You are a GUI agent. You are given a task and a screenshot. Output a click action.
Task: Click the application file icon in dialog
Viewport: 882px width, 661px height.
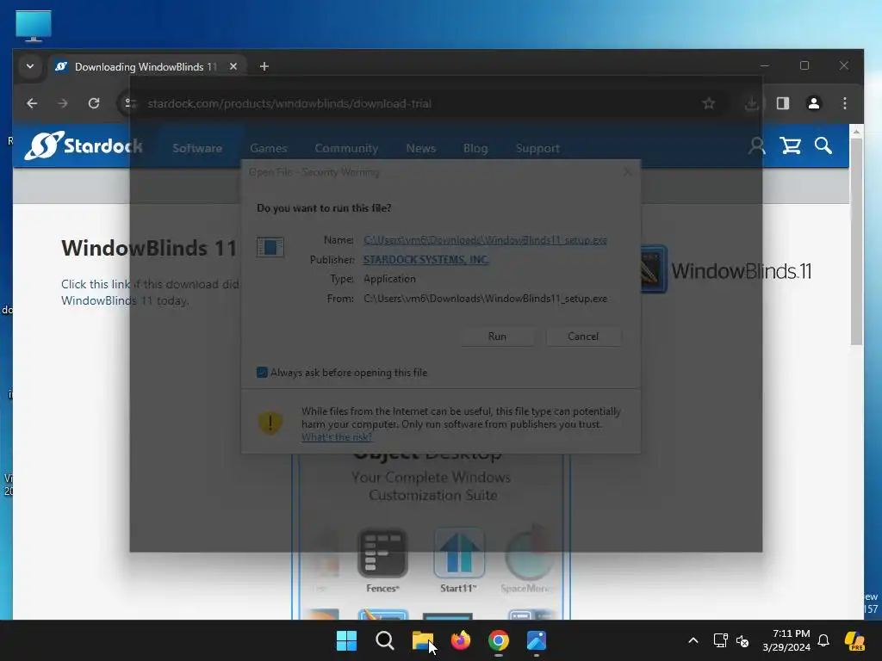(270, 247)
